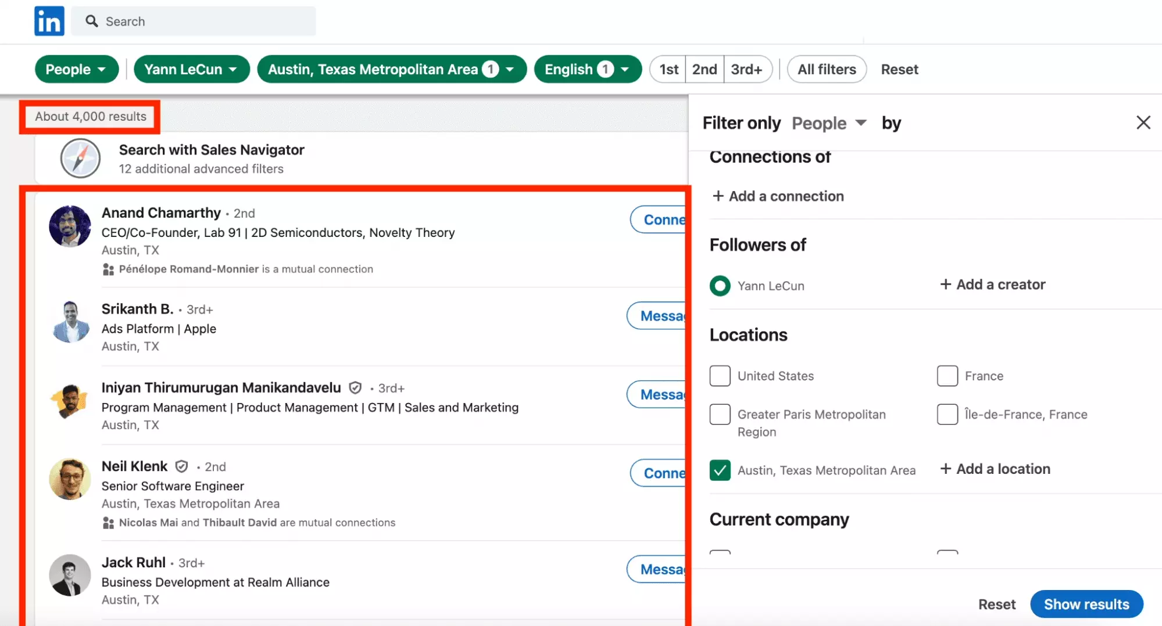Message Iniyan Thirumurugan Manikandavelu

[657, 395]
